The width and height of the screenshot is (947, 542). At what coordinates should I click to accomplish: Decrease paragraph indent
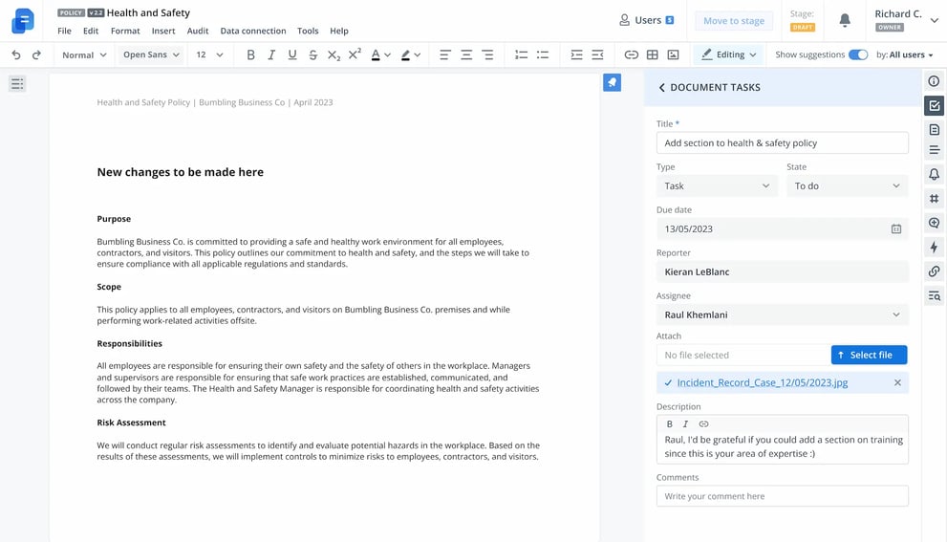pos(598,55)
